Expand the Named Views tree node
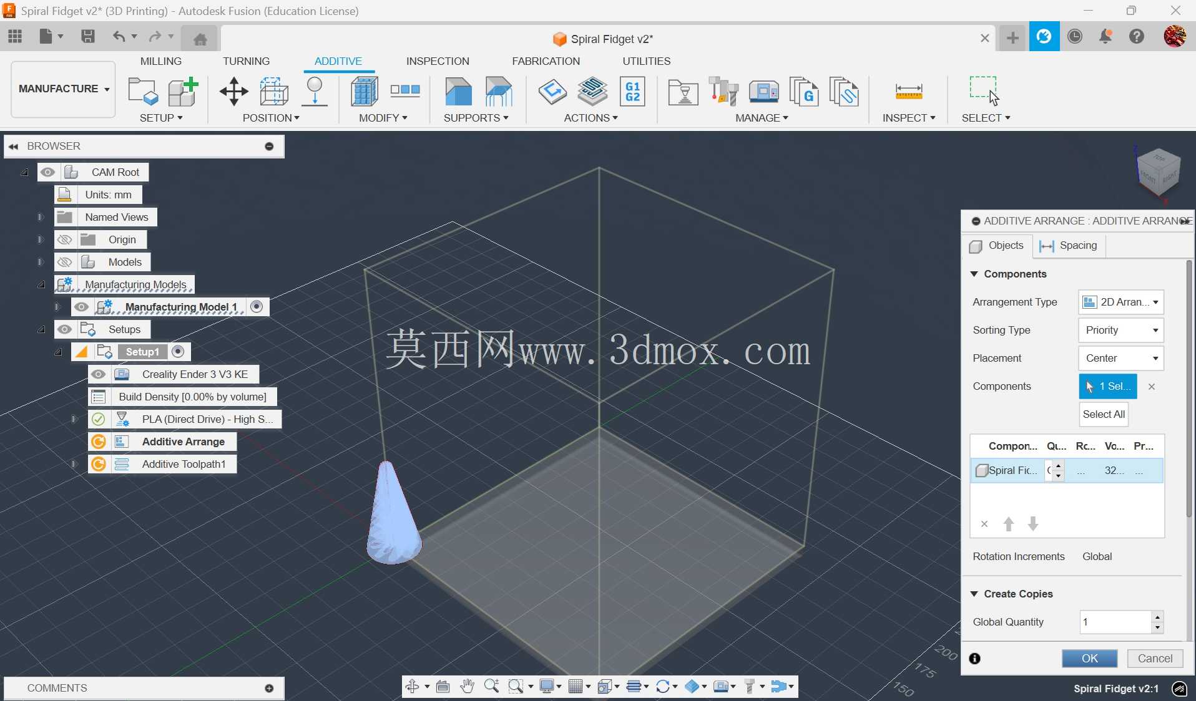 click(x=41, y=217)
